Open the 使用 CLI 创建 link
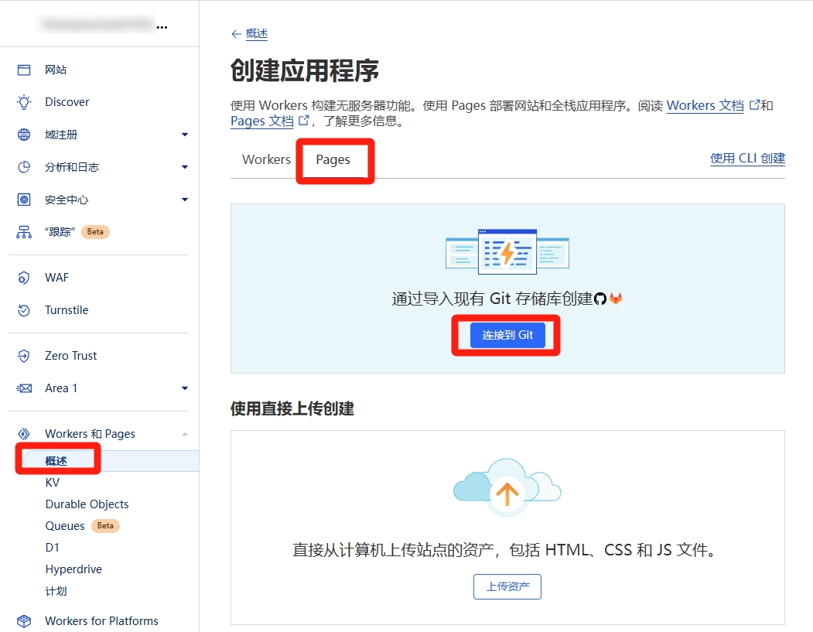 (747, 159)
